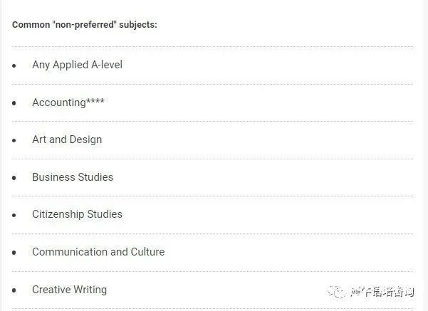Click the word 'subjects:' in the heading

pyautogui.click(x=138, y=25)
